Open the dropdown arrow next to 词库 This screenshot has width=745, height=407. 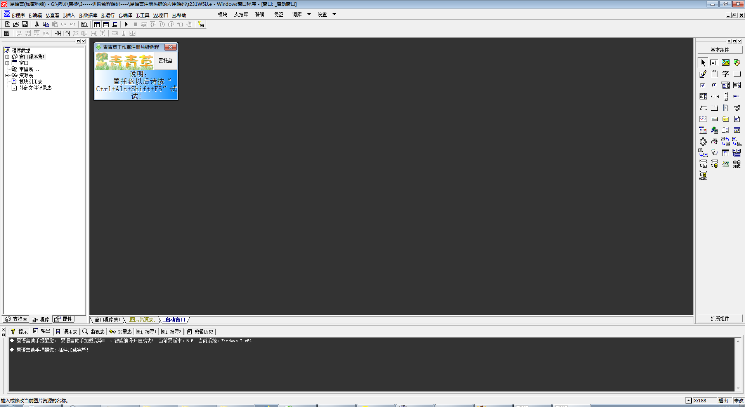(x=309, y=14)
